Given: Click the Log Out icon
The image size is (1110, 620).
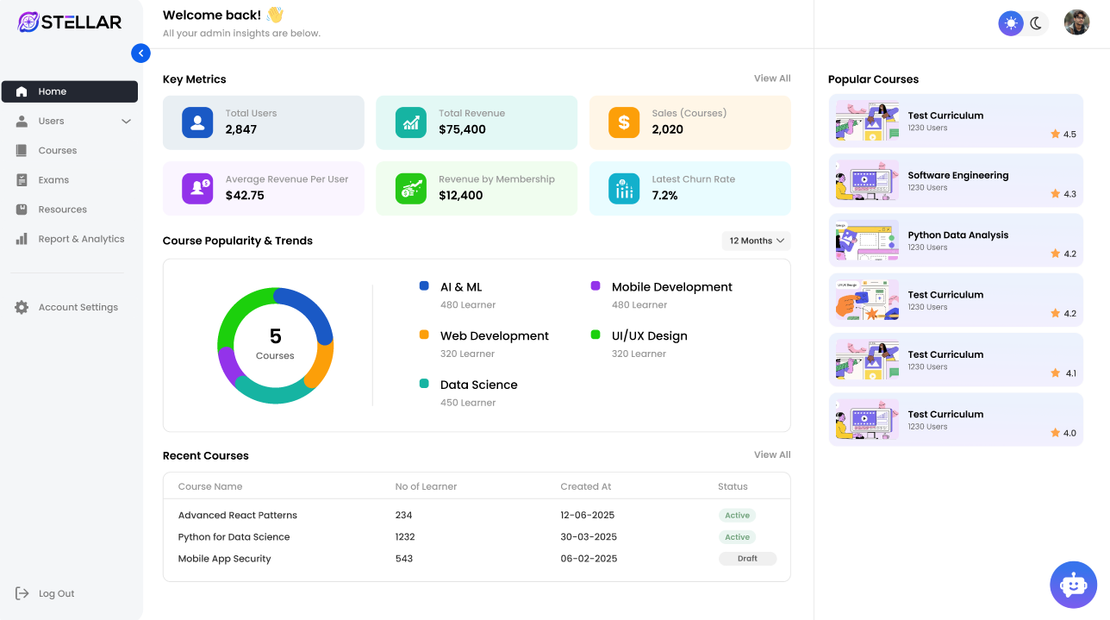Looking at the screenshot, I should [22, 593].
